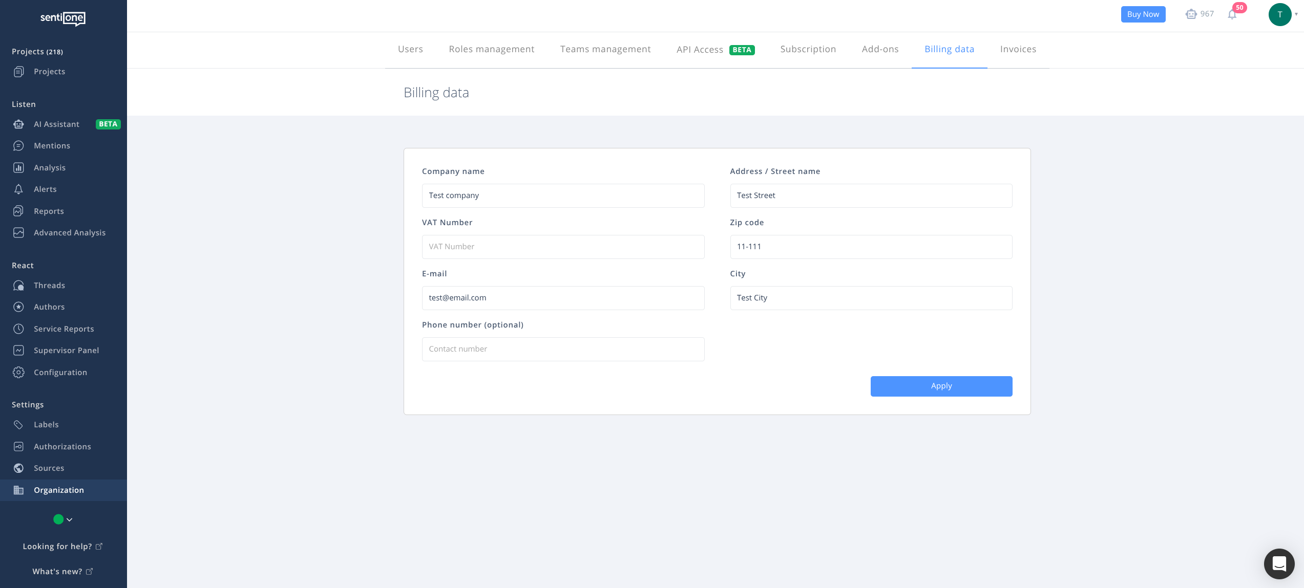Open Sources globe icon
Viewport: 1304px width, 588px height.
click(x=18, y=468)
